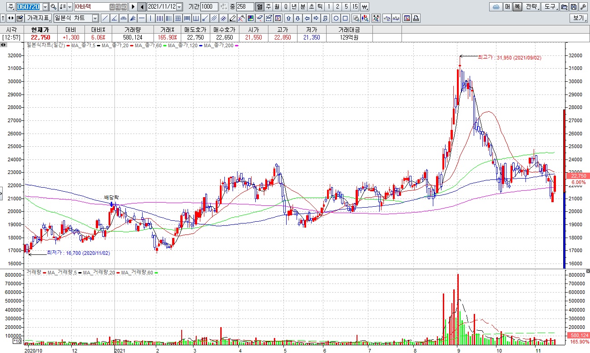Click the cloud icon in top toolbar
This screenshot has width=590, height=353.
click(496, 7)
